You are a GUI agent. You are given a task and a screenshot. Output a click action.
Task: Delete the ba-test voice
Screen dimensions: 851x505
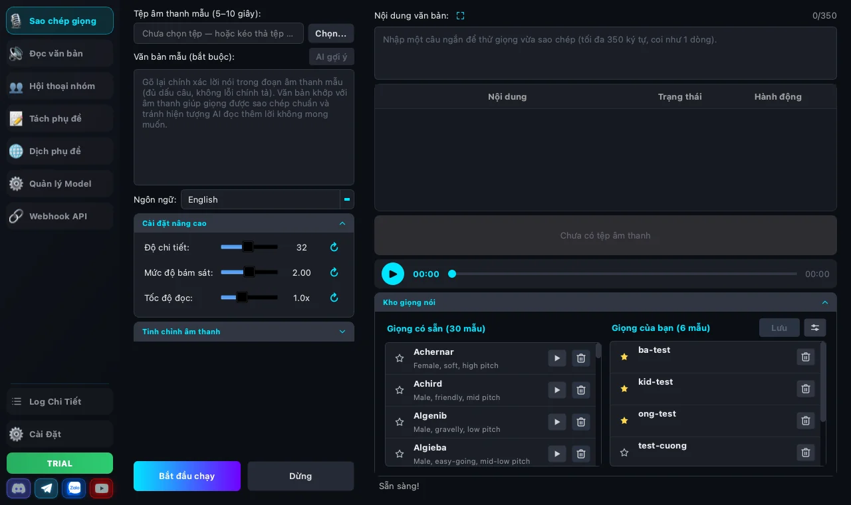tap(806, 357)
